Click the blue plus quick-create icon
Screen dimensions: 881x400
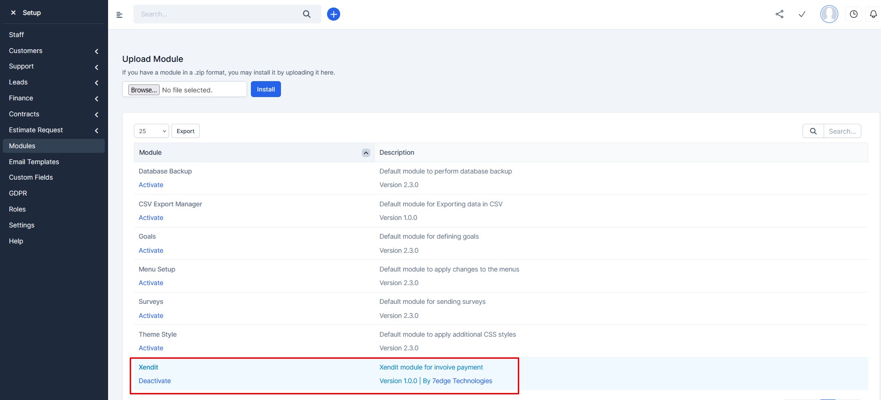[x=334, y=14]
